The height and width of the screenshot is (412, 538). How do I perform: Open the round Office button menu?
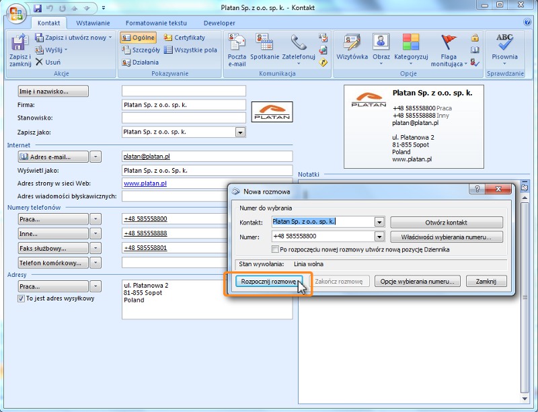click(16, 13)
